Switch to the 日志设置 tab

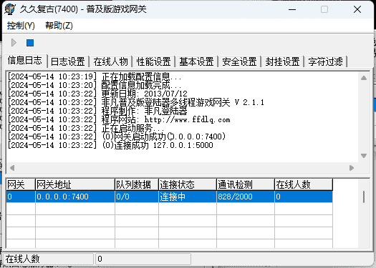(68, 61)
